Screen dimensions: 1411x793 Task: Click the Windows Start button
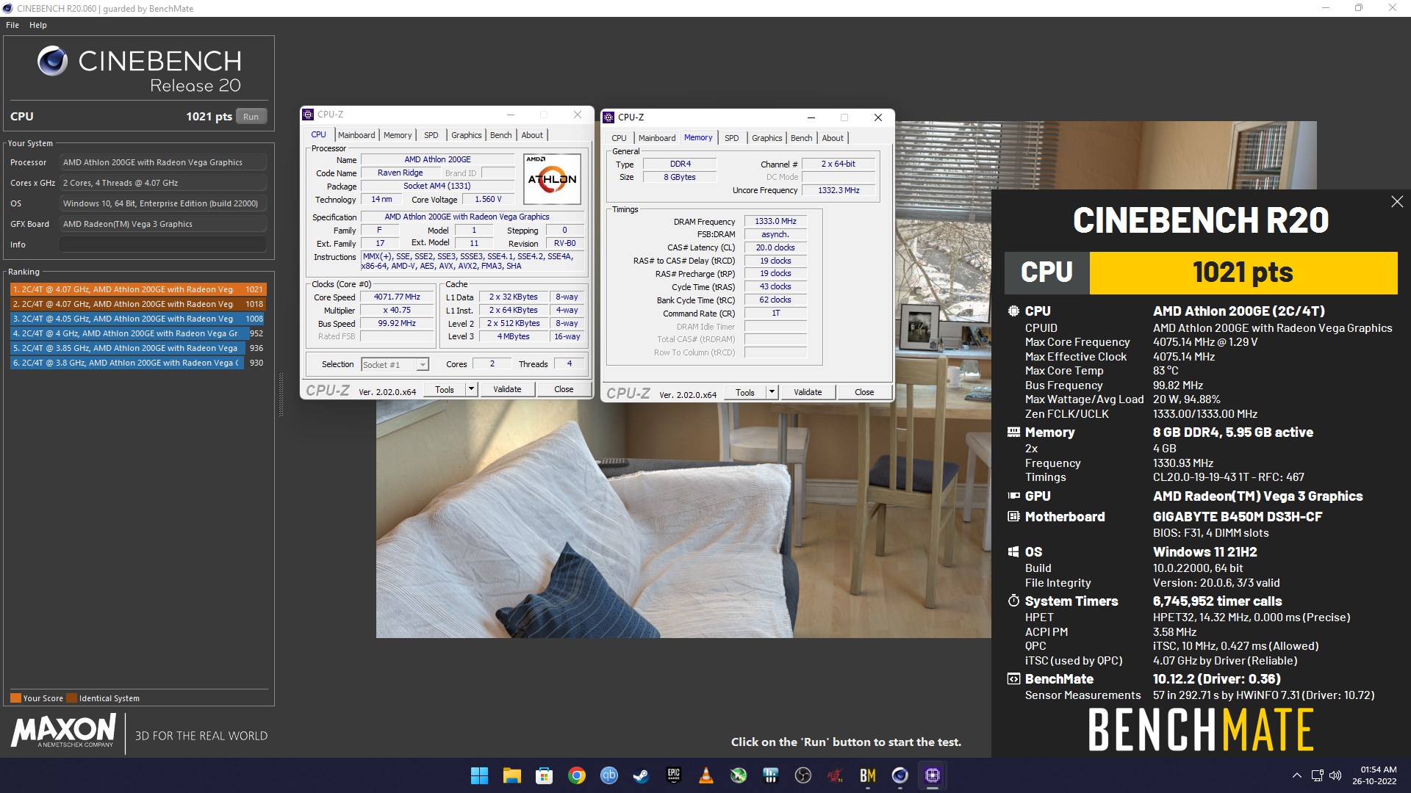(479, 775)
